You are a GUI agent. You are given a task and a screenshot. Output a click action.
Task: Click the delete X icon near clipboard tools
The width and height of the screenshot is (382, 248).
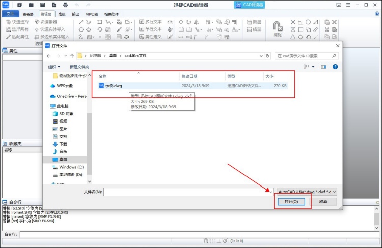pyautogui.click(x=334, y=22)
